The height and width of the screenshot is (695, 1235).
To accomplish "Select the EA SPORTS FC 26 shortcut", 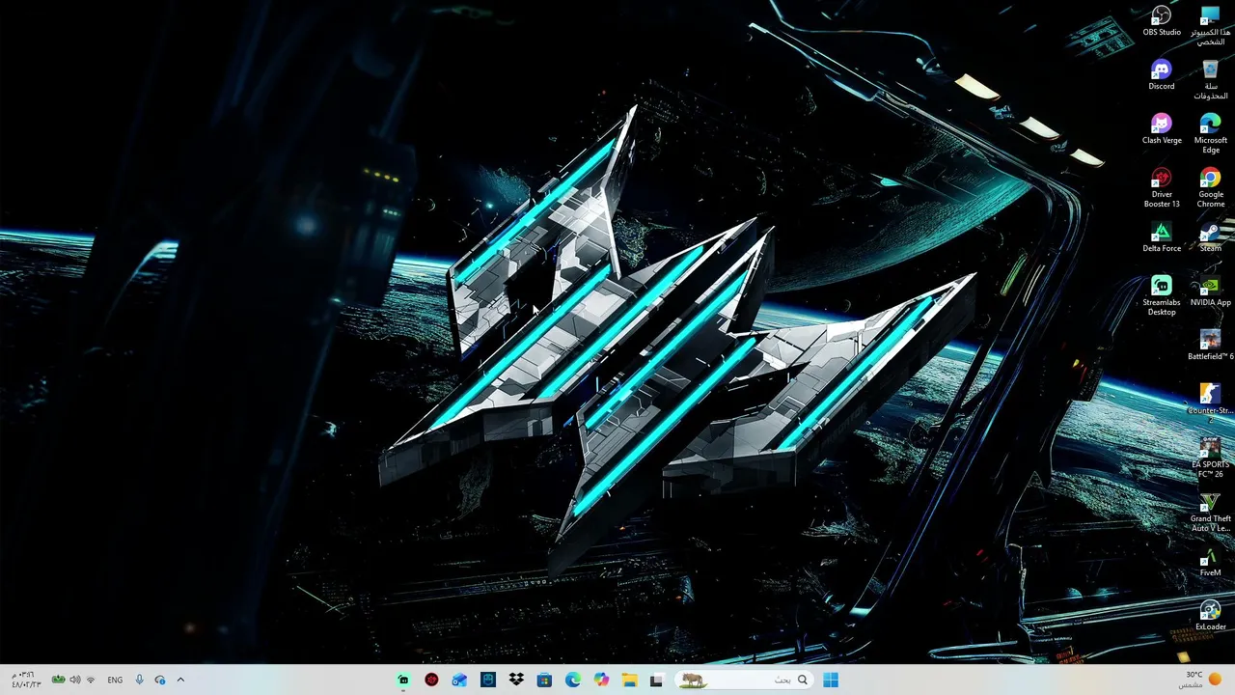I will pyautogui.click(x=1211, y=459).
